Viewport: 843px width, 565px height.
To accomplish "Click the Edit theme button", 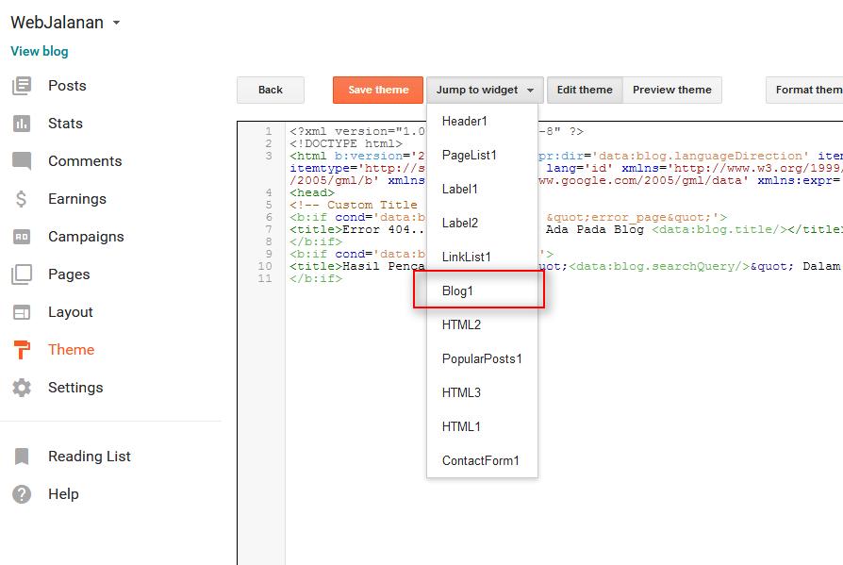I will click(x=585, y=90).
